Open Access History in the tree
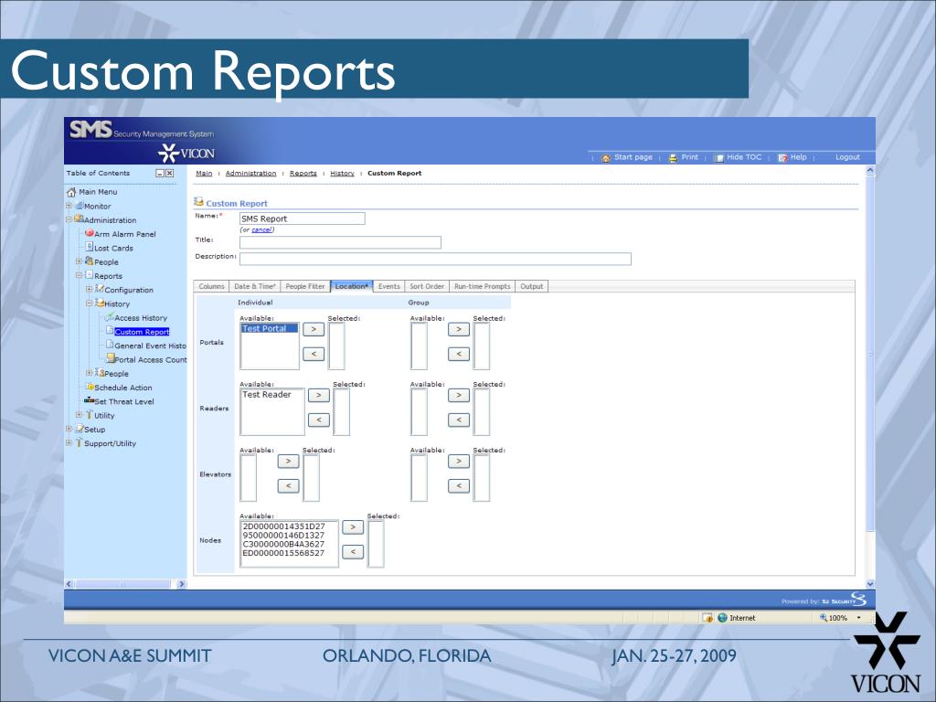Screen dimensions: 936x702 click(141, 317)
